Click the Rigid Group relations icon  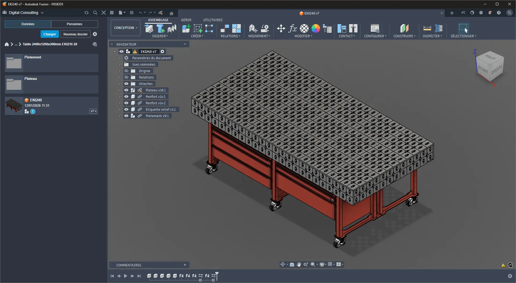236,28
